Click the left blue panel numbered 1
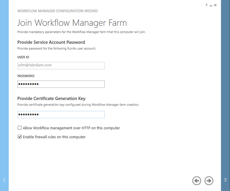Image resolution: width=230 pixels, height=191 pixels. [x=4, y=95]
